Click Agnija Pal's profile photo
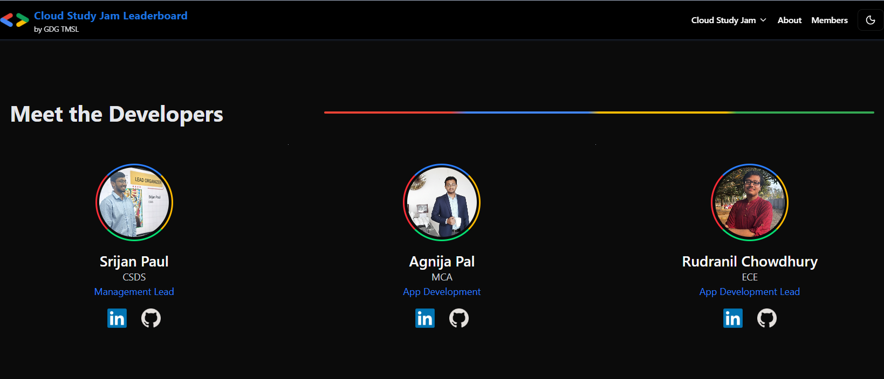Viewport: 884px width, 379px height. pos(442,202)
